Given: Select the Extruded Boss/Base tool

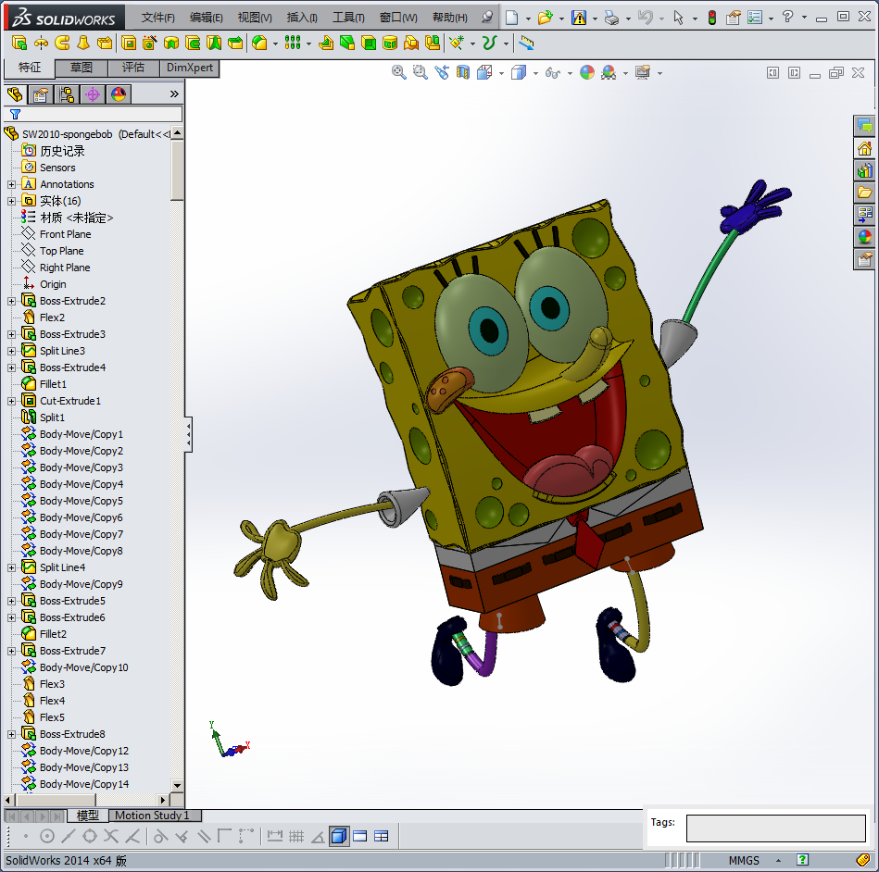Looking at the screenshot, I should pyautogui.click(x=19, y=43).
